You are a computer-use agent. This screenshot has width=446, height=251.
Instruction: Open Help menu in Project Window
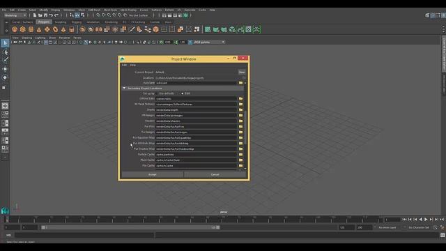point(132,65)
